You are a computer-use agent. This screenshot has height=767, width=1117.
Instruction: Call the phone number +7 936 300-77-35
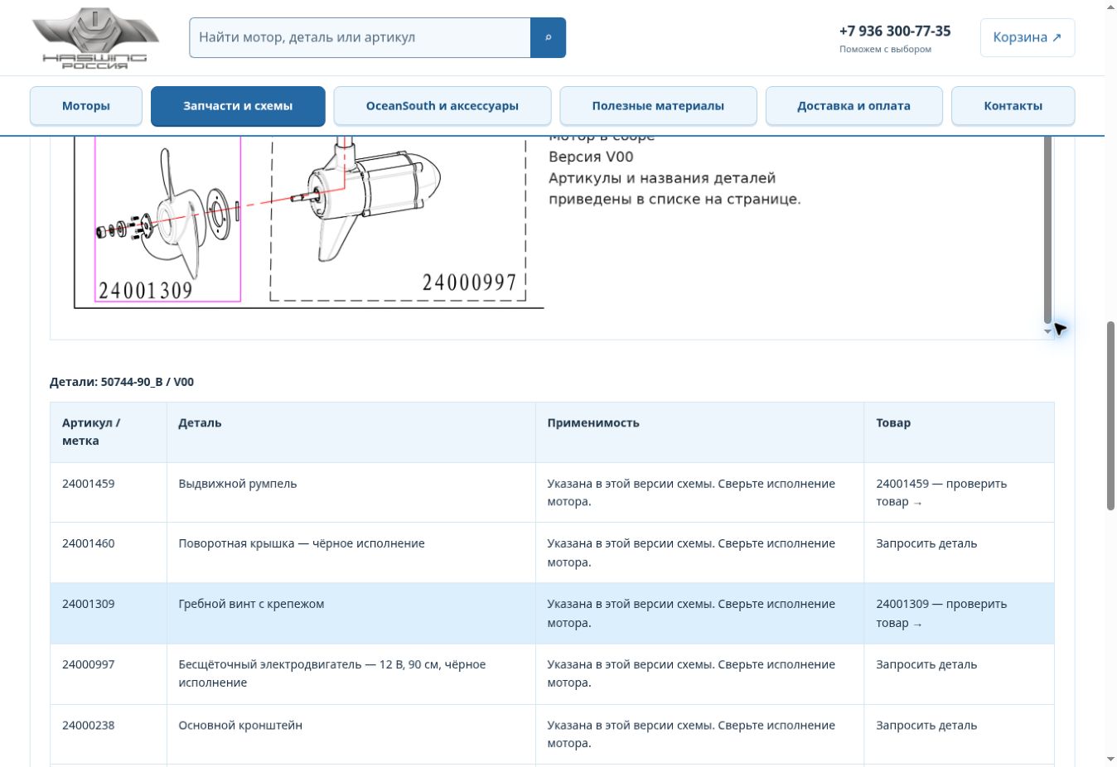895,31
